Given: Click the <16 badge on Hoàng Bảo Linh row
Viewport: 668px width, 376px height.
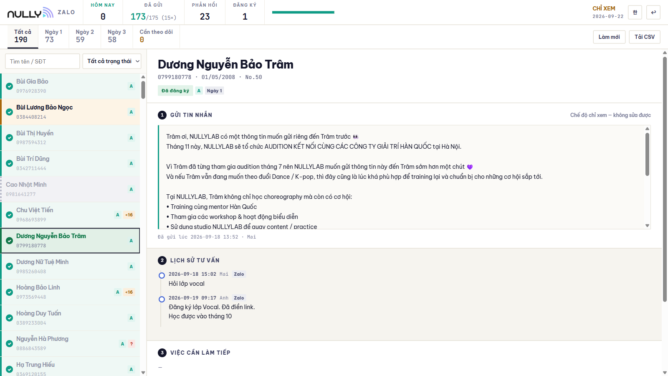Looking at the screenshot, I should [x=129, y=292].
